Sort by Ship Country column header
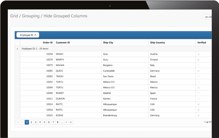Image resolution: width=219 pixels, height=138 pixels. [x=157, y=43]
